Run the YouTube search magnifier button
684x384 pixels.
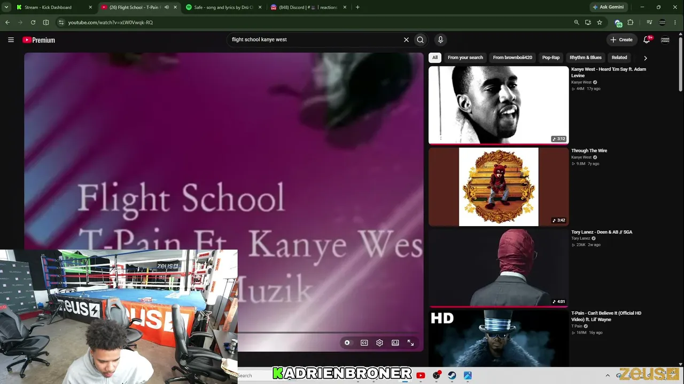click(x=421, y=39)
